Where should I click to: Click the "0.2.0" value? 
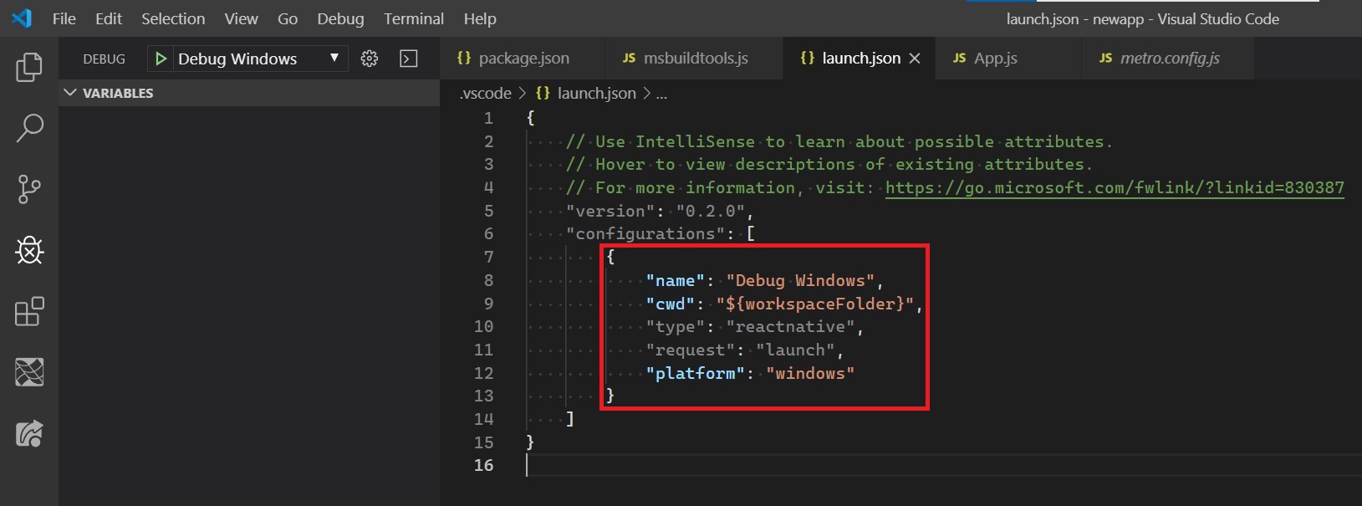[710, 211]
